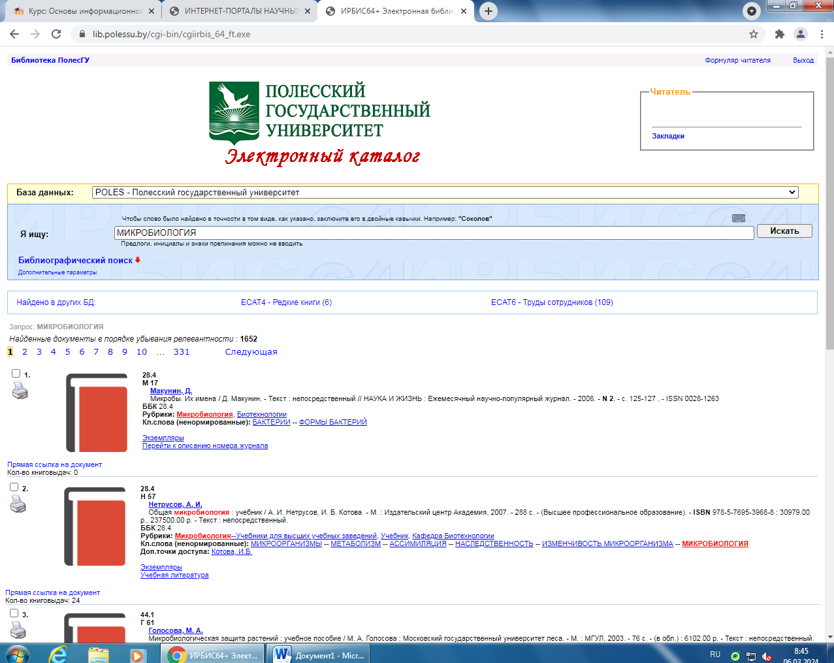Open Прямая ссылка на документ for record 1
This screenshot has height=663, width=834.
(55, 464)
